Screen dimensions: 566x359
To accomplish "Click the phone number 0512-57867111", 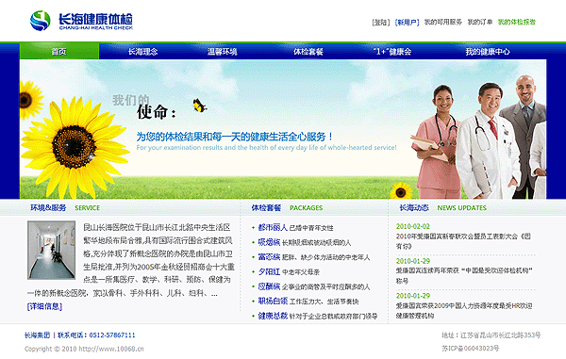I will click(112, 335).
